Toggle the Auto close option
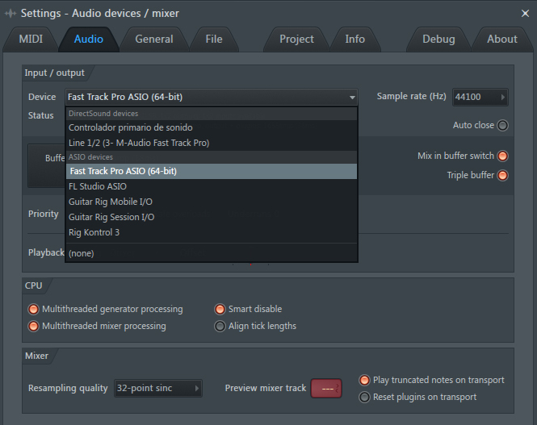This screenshot has width=537, height=425. tap(502, 126)
